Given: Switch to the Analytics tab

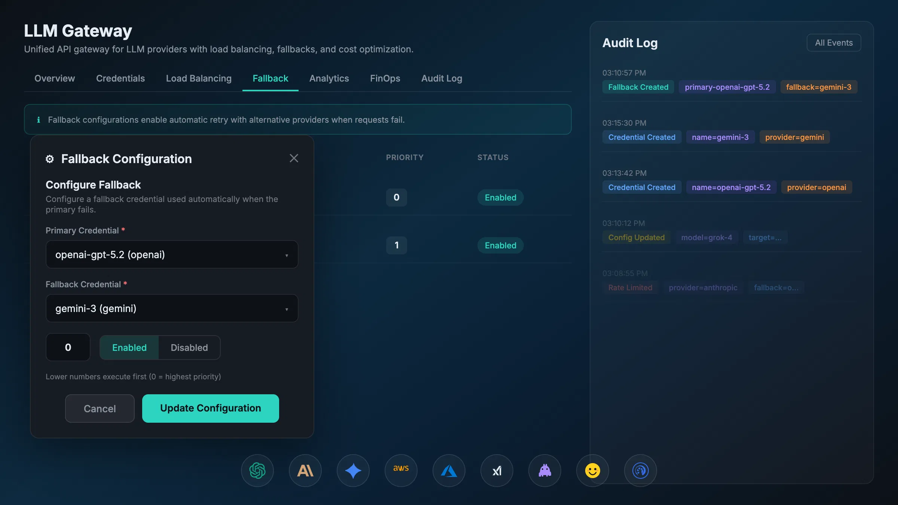Looking at the screenshot, I should coord(329,78).
